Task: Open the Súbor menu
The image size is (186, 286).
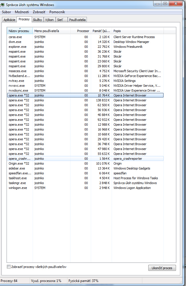Action: tap(7, 12)
